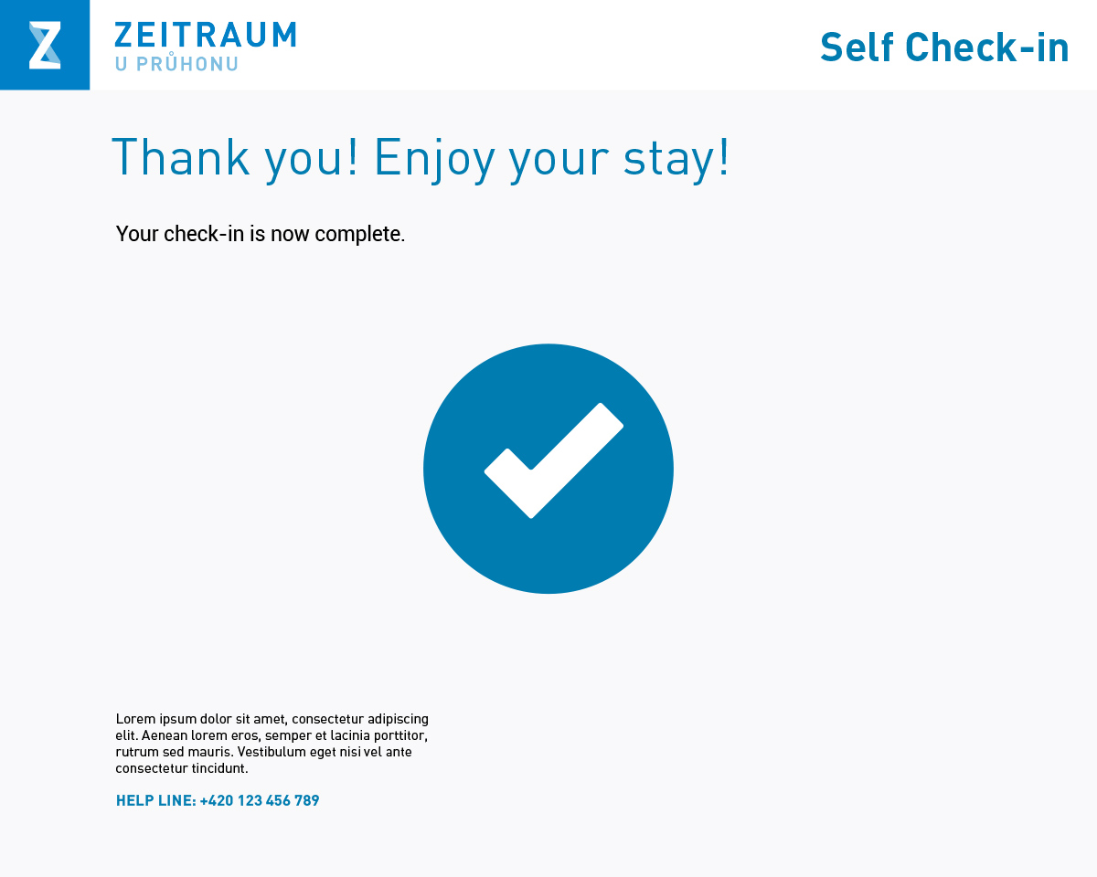Click the white checkmark symbol
Screen dimensions: 1097x877
point(554,460)
